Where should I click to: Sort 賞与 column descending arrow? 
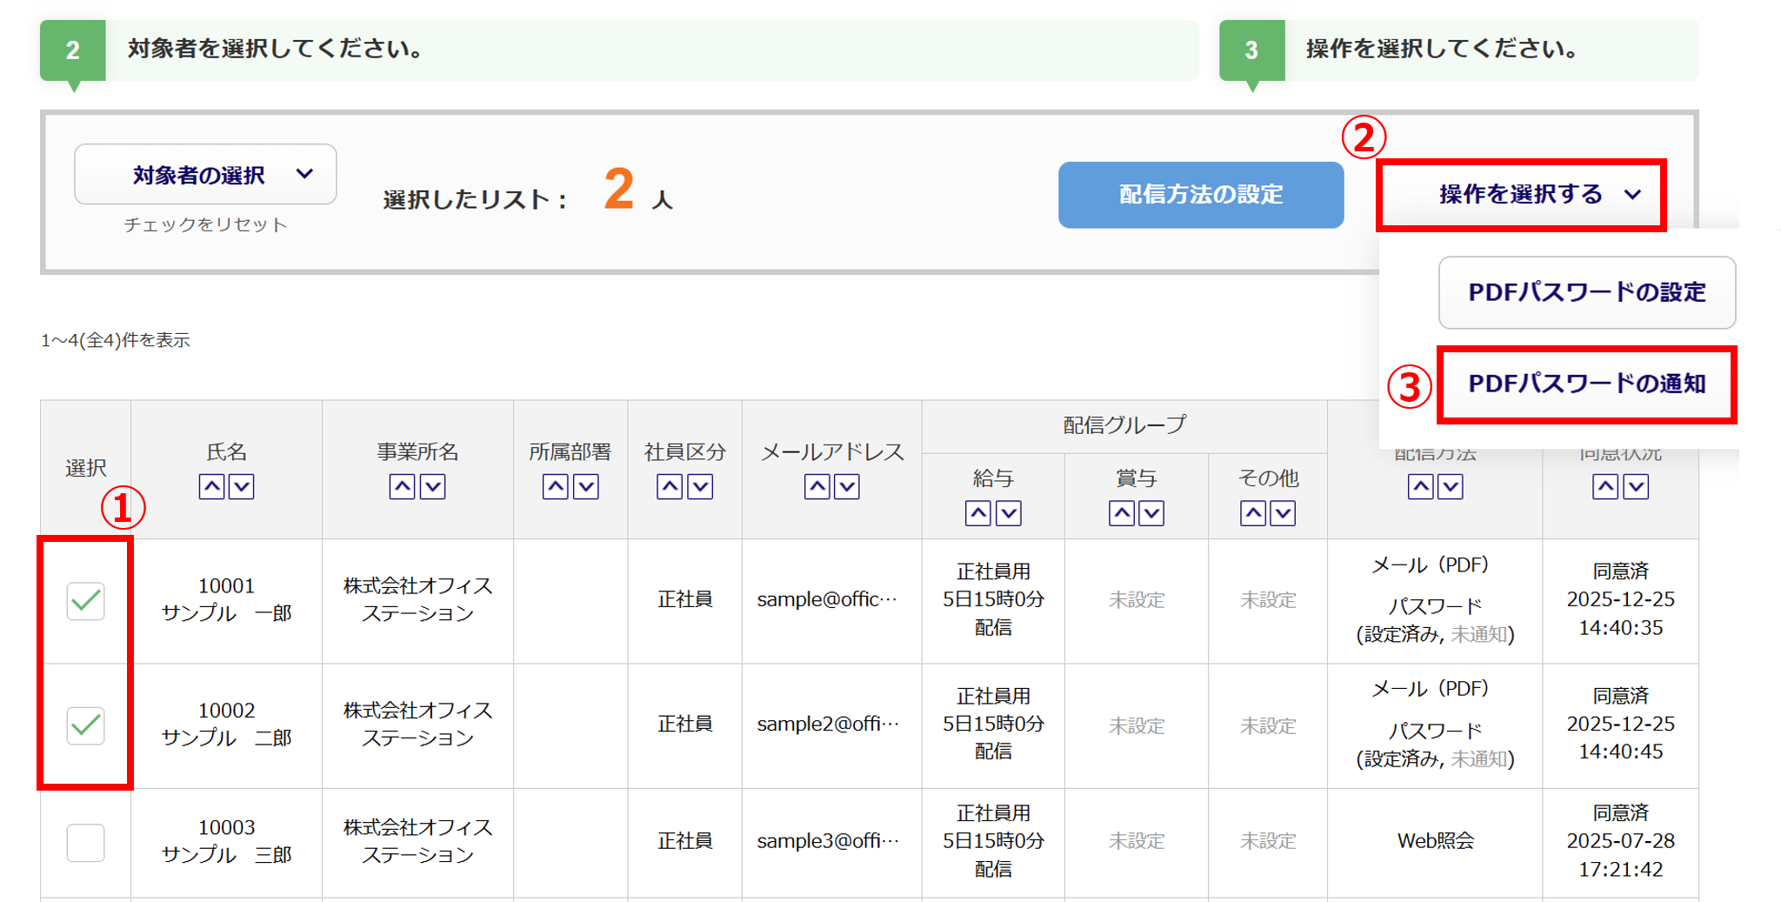click(x=1151, y=513)
